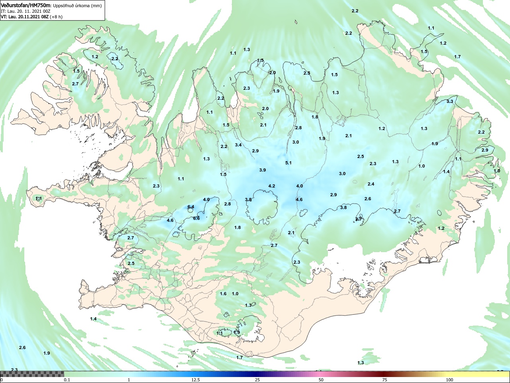Click the 3.4 value on the map
Viewport: 510px width, 383px height.
(238, 144)
